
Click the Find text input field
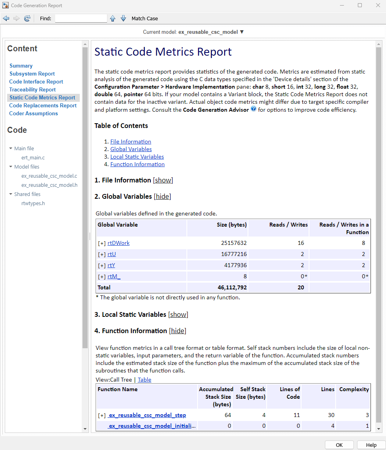coord(81,18)
